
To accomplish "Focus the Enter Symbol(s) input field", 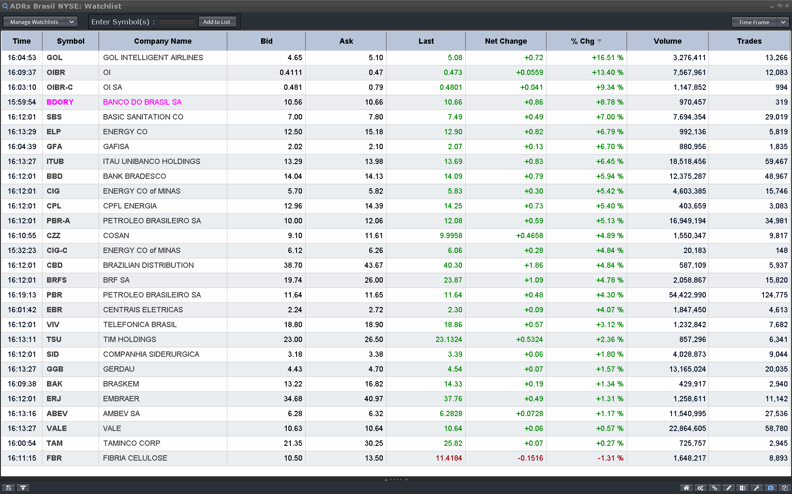I will click(176, 22).
